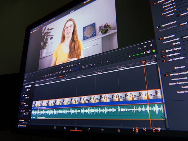Toggle Speed Change section on or off

point(163,51)
